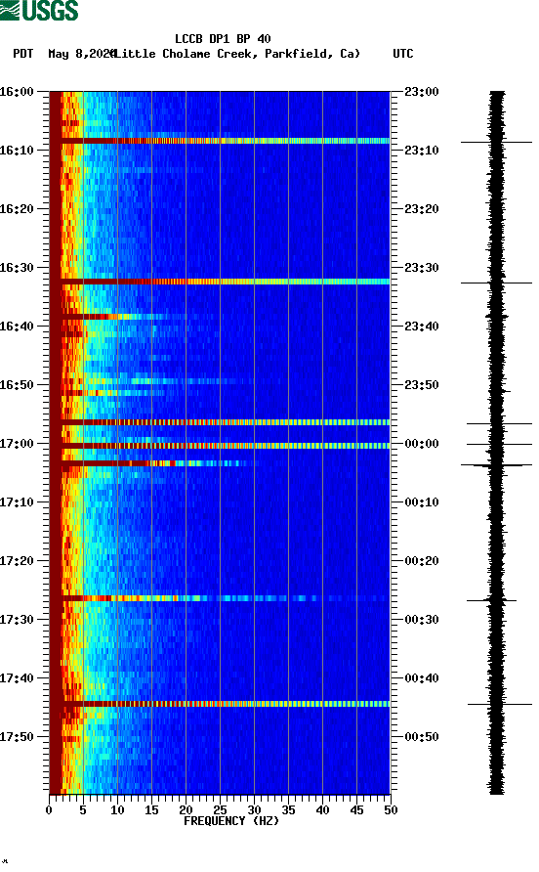Click the 23:40 UTC time label

422,326
